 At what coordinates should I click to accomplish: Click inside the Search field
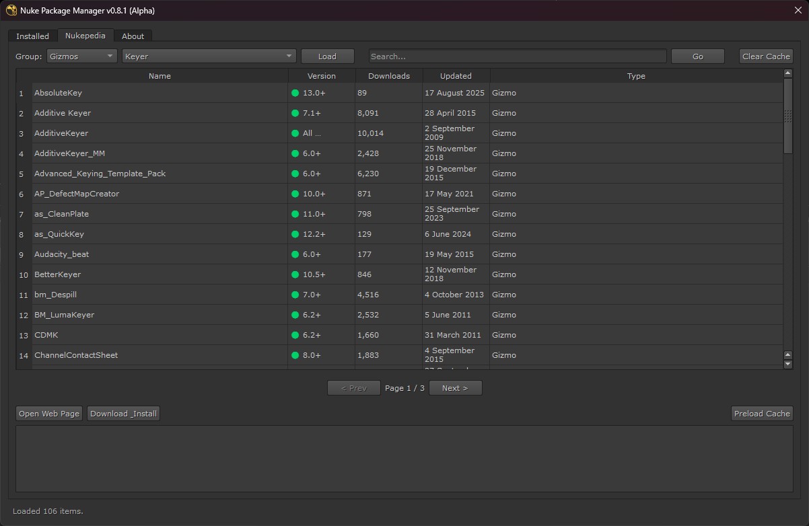[x=516, y=56]
